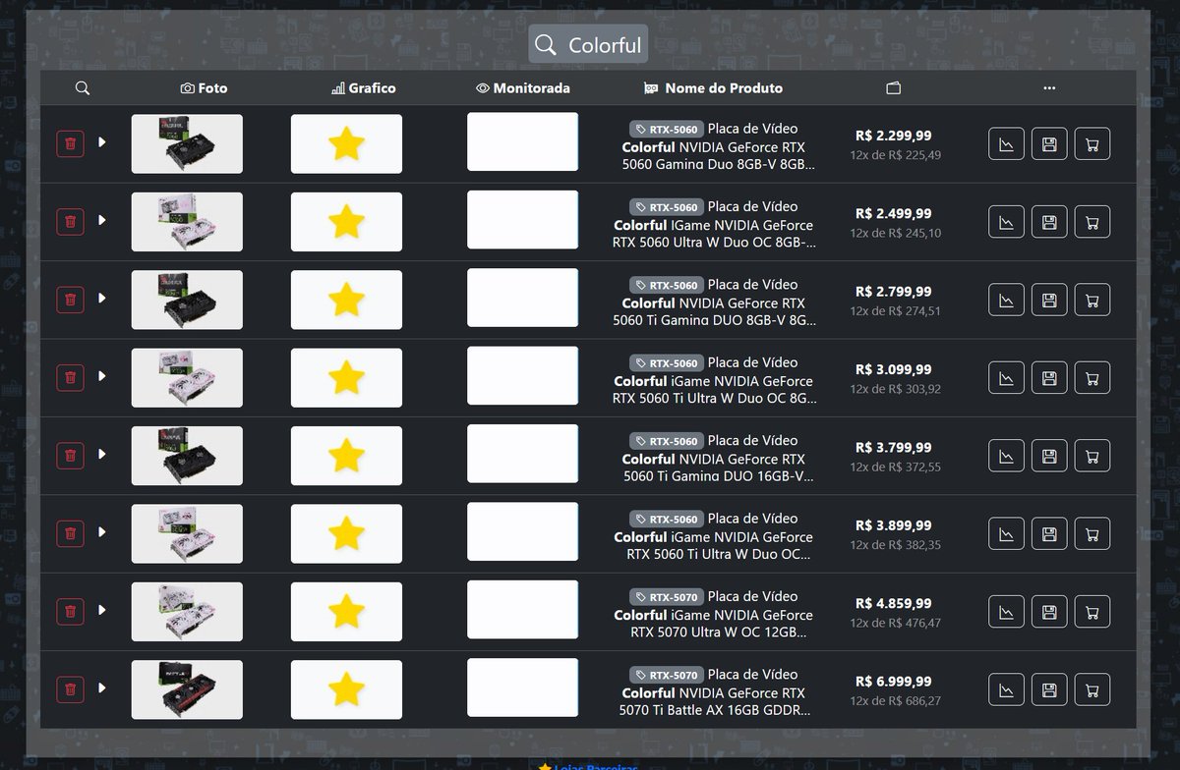Delete the R$ 3.899,99 product row
Viewport: 1180px width, 770px height.
point(70,533)
